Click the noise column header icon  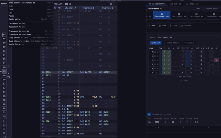click(x=174, y=48)
